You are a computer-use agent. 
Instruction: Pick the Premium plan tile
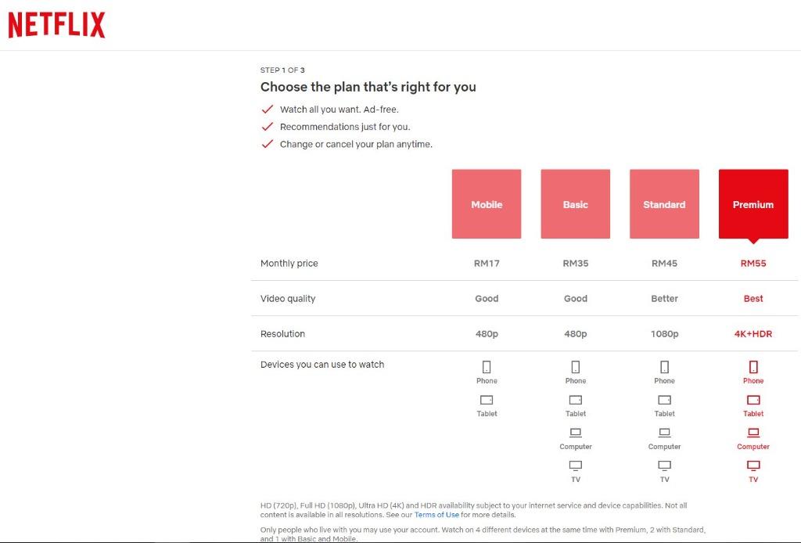click(x=753, y=203)
